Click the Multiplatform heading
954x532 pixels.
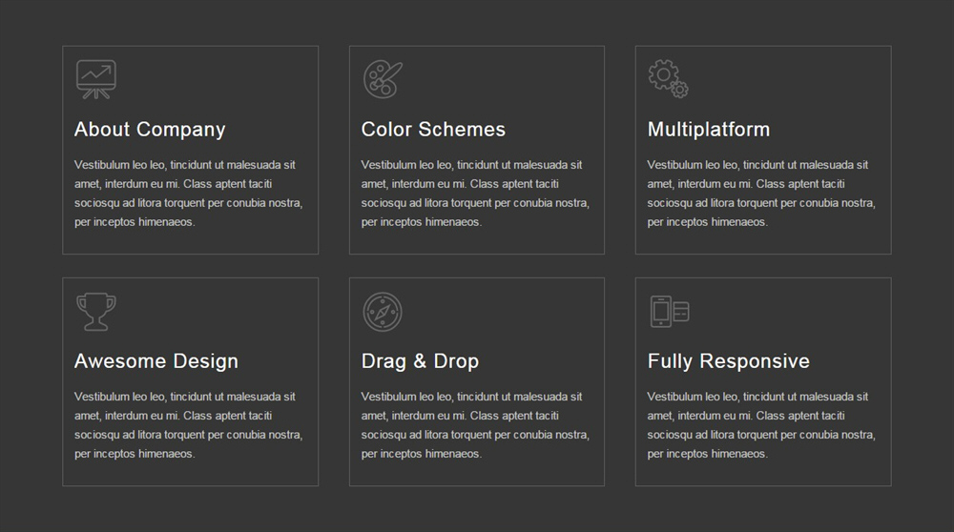point(708,130)
